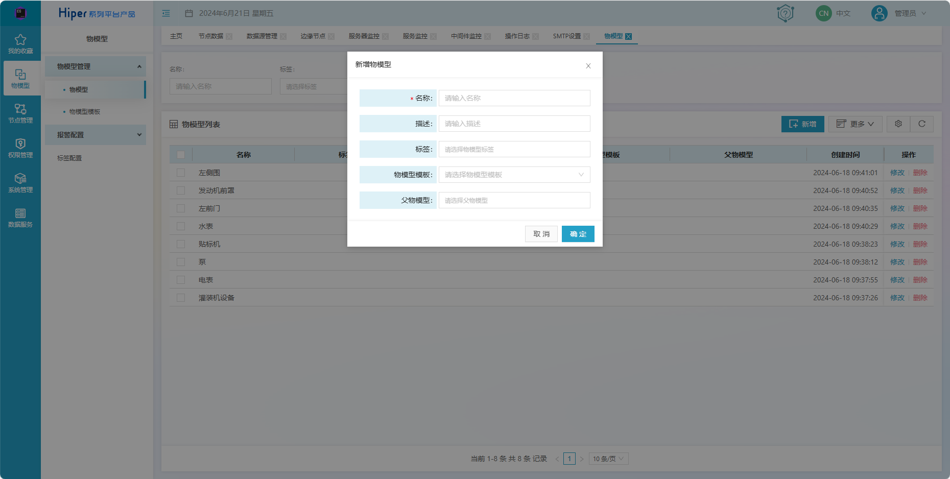
Task: Click CN language circle icon
Action: [x=823, y=13]
